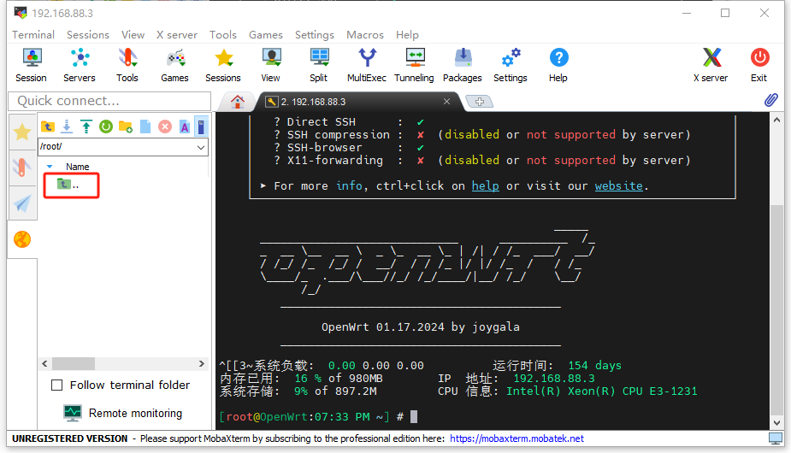
Task: Click the 'website' link in terminal
Action: tap(618, 185)
